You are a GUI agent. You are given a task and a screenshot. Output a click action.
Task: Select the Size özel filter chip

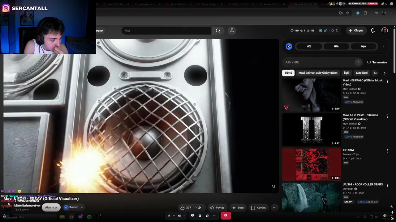pyautogui.click(x=362, y=73)
